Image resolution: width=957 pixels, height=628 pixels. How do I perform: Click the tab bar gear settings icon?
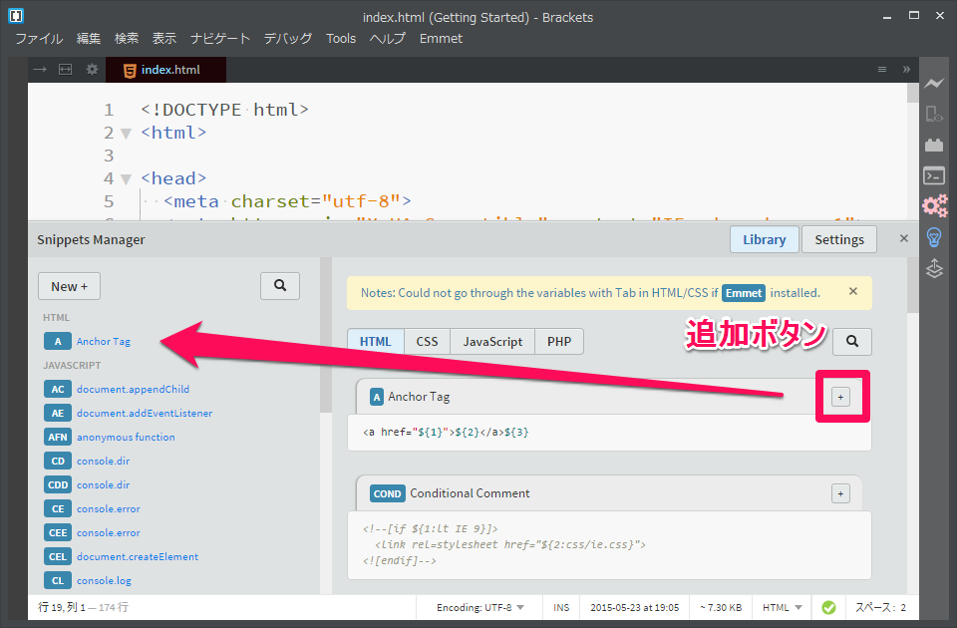tap(92, 70)
